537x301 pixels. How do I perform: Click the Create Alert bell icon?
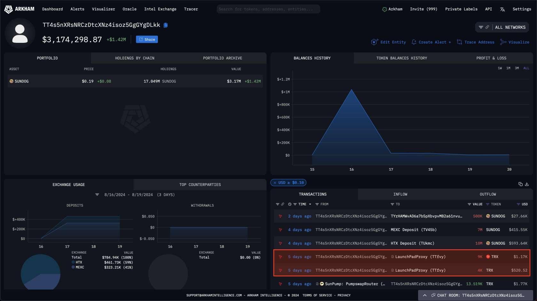tap(414, 42)
